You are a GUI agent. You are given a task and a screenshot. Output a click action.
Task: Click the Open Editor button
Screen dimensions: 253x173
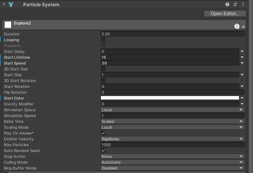pos(225,14)
